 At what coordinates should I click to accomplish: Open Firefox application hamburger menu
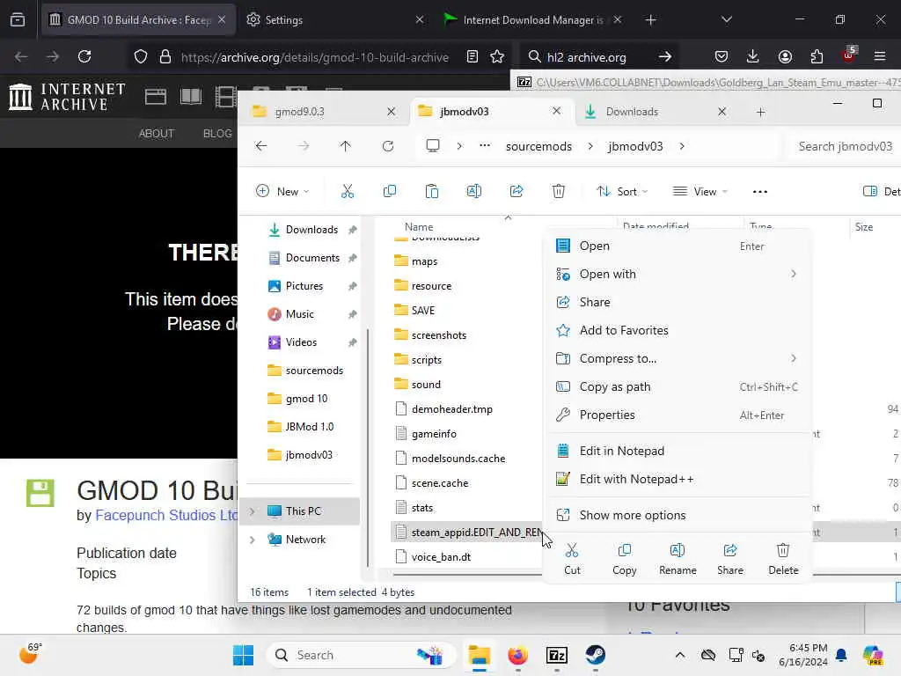pyautogui.click(x=880, y=56)
